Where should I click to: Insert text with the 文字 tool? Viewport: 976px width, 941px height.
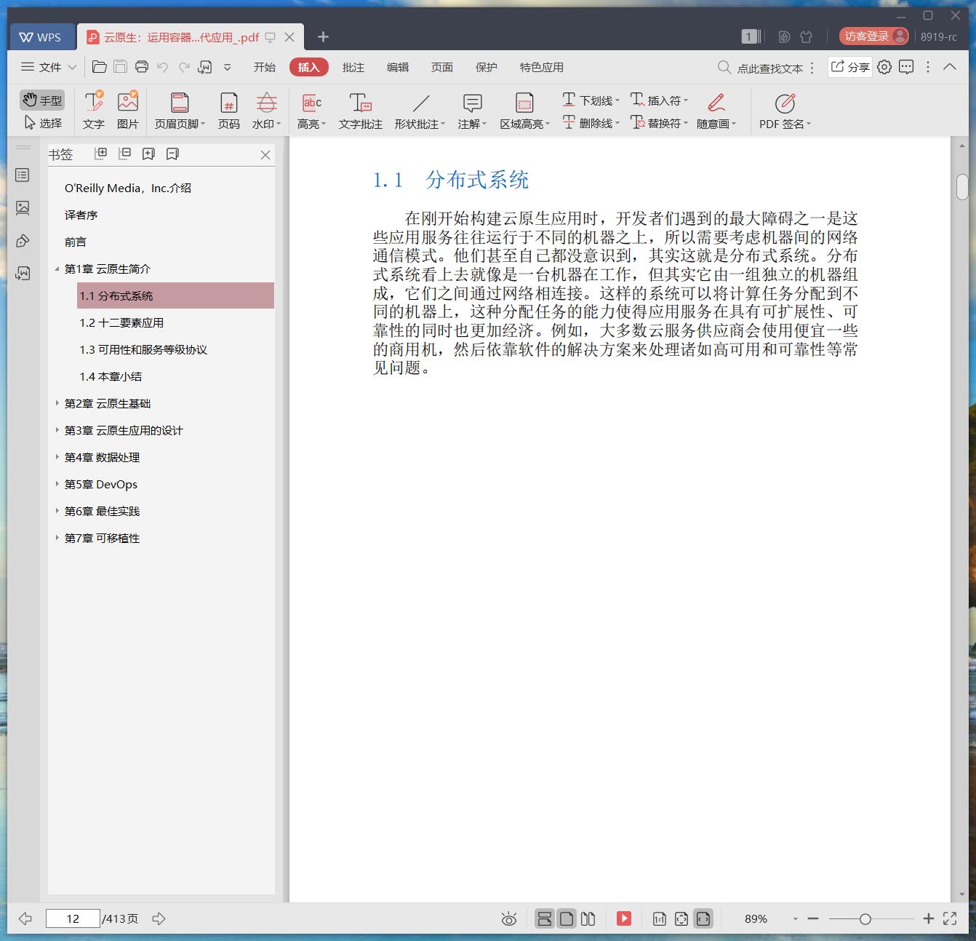tap(94, 110)
